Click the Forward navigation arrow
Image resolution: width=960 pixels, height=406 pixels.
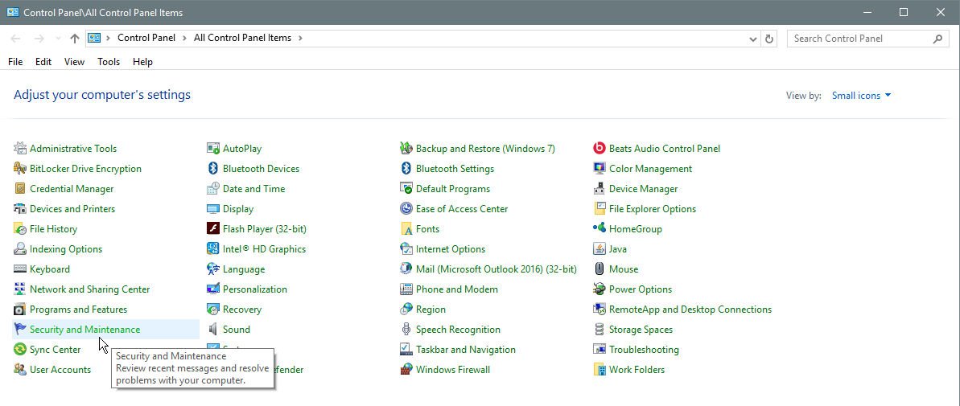click(x=39, y=39)
